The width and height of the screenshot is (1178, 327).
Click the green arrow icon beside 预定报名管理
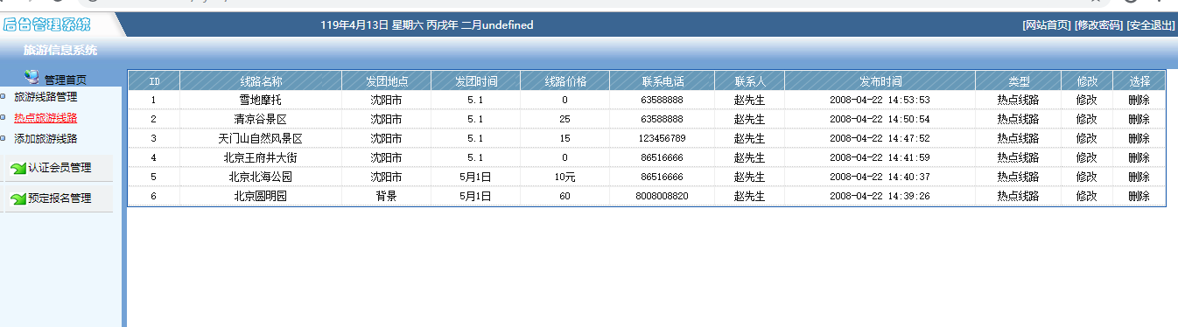18,198
